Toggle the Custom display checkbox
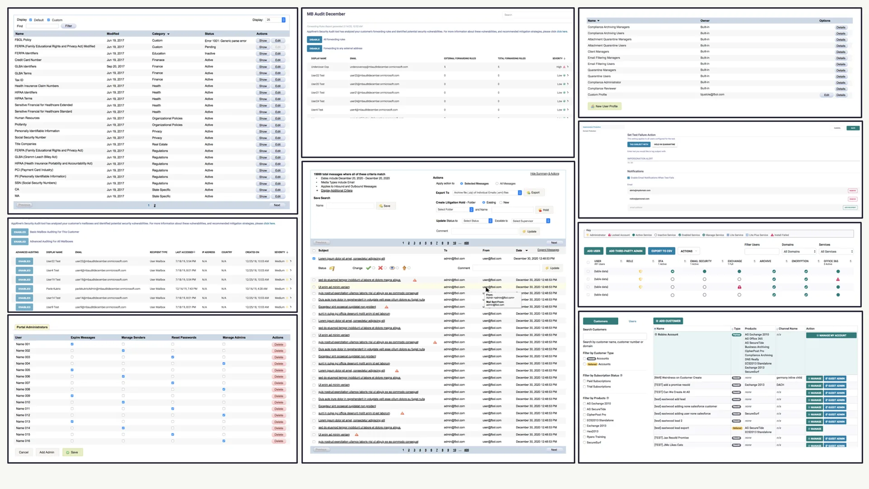 click(48, 20)
